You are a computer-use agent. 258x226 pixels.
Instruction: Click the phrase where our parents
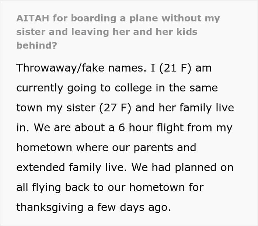pyautogui.click(x=125, y=147)
